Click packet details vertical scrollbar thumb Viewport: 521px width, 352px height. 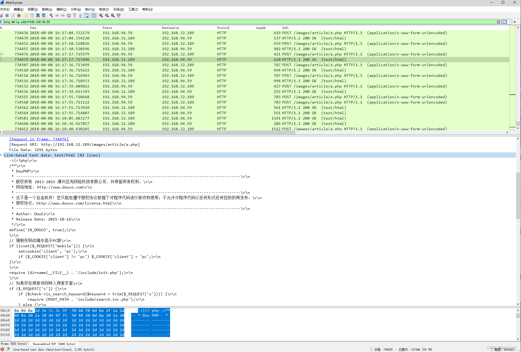coord(518,196)
